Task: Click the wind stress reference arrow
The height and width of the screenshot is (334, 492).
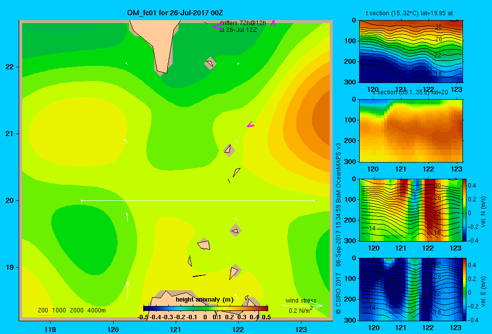Action: click(302, 306)
